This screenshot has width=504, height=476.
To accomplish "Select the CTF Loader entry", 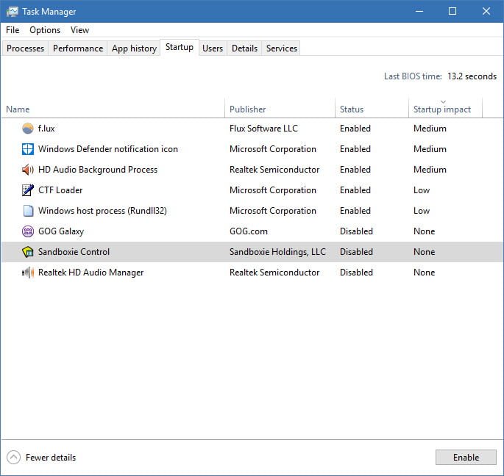I will pyautogui.click(x=60, y=190).
